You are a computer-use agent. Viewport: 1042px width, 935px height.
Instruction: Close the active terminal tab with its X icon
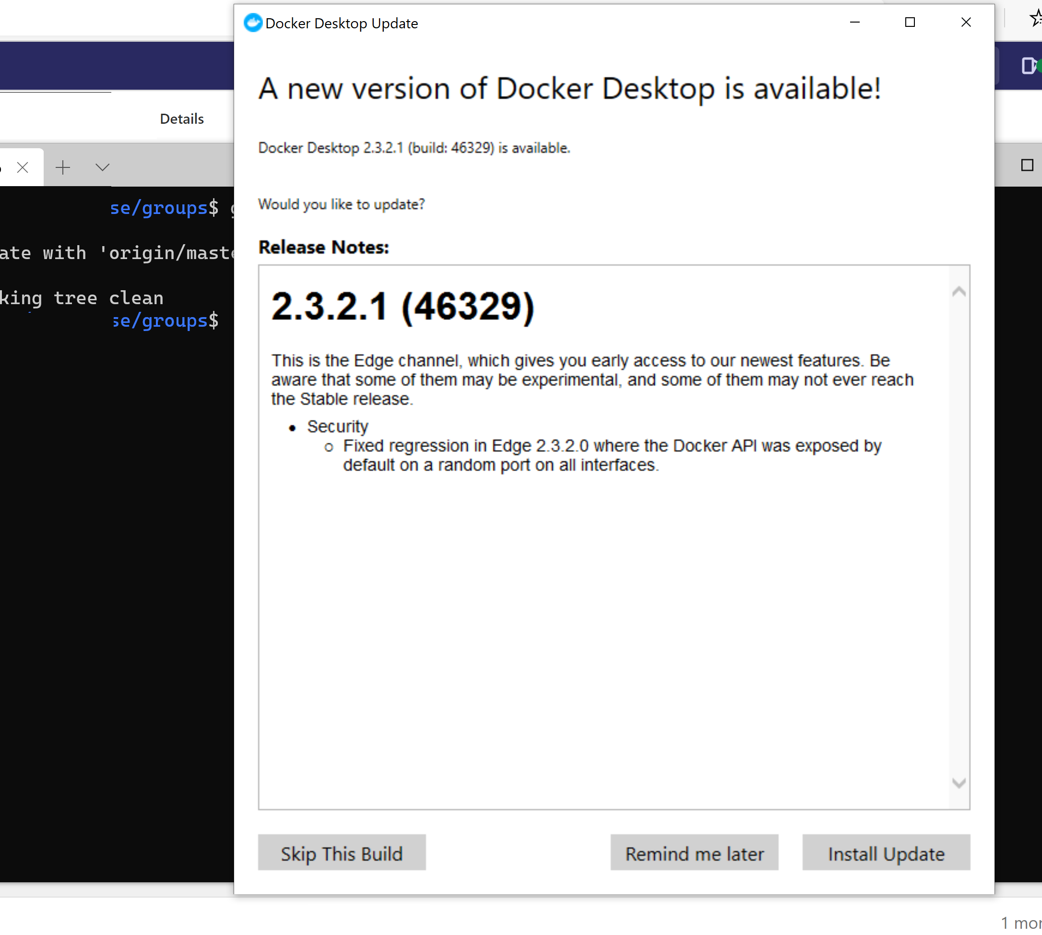pos(23,167)
